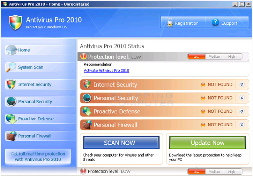The height and width of the screenshot is (176, 253).
Task: Click the Update Now button
Action: point(207,143)
